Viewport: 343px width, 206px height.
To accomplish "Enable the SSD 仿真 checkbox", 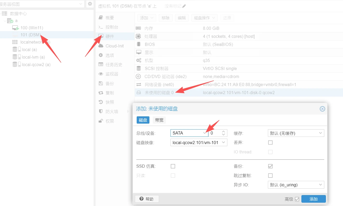I will click(x=173, y=166).
